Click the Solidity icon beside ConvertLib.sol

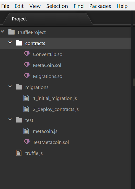point(27,54)
